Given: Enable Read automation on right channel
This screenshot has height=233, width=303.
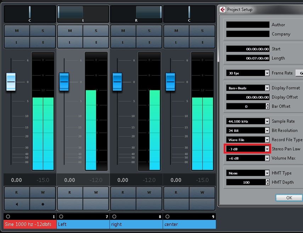Looking at the screenshot, I should pyautogui.click(x=123, y=193).
